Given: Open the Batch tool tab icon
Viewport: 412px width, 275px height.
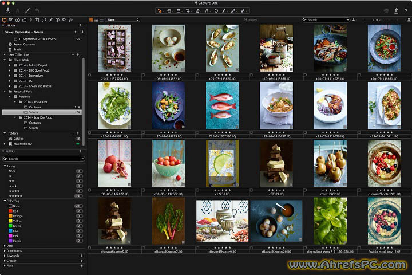Looking at the screenshot, I should [70, 19].
